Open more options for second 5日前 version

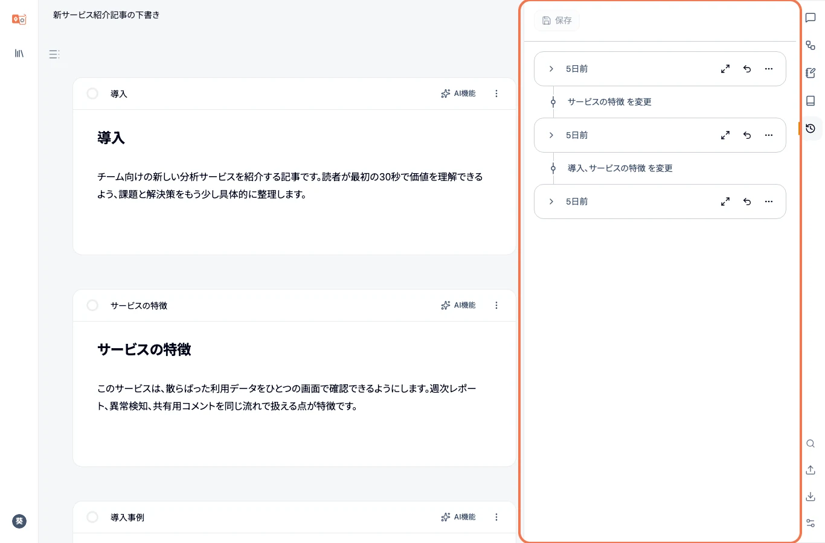click(x=769, y=135)
